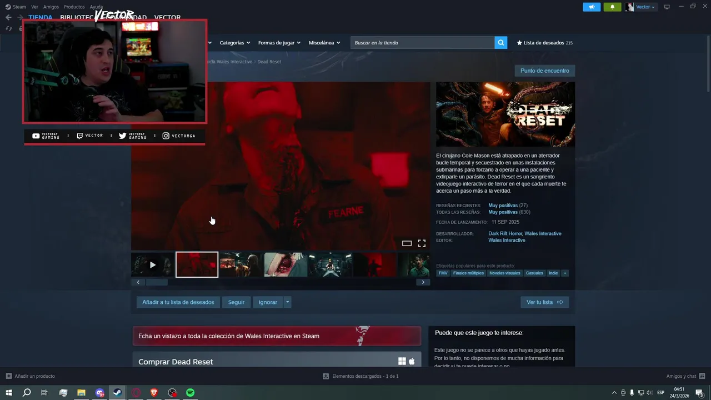The height and width of the screenshot is (400, 711).
Task: Click the recent reviews Muy positivas link
Action: [503, 206]
